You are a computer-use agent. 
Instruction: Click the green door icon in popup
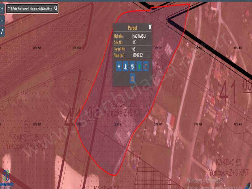click(x=139, y=66)
